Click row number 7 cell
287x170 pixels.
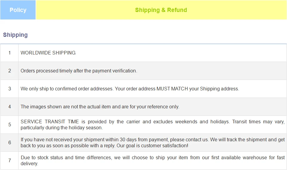click(x=10, y=160)
